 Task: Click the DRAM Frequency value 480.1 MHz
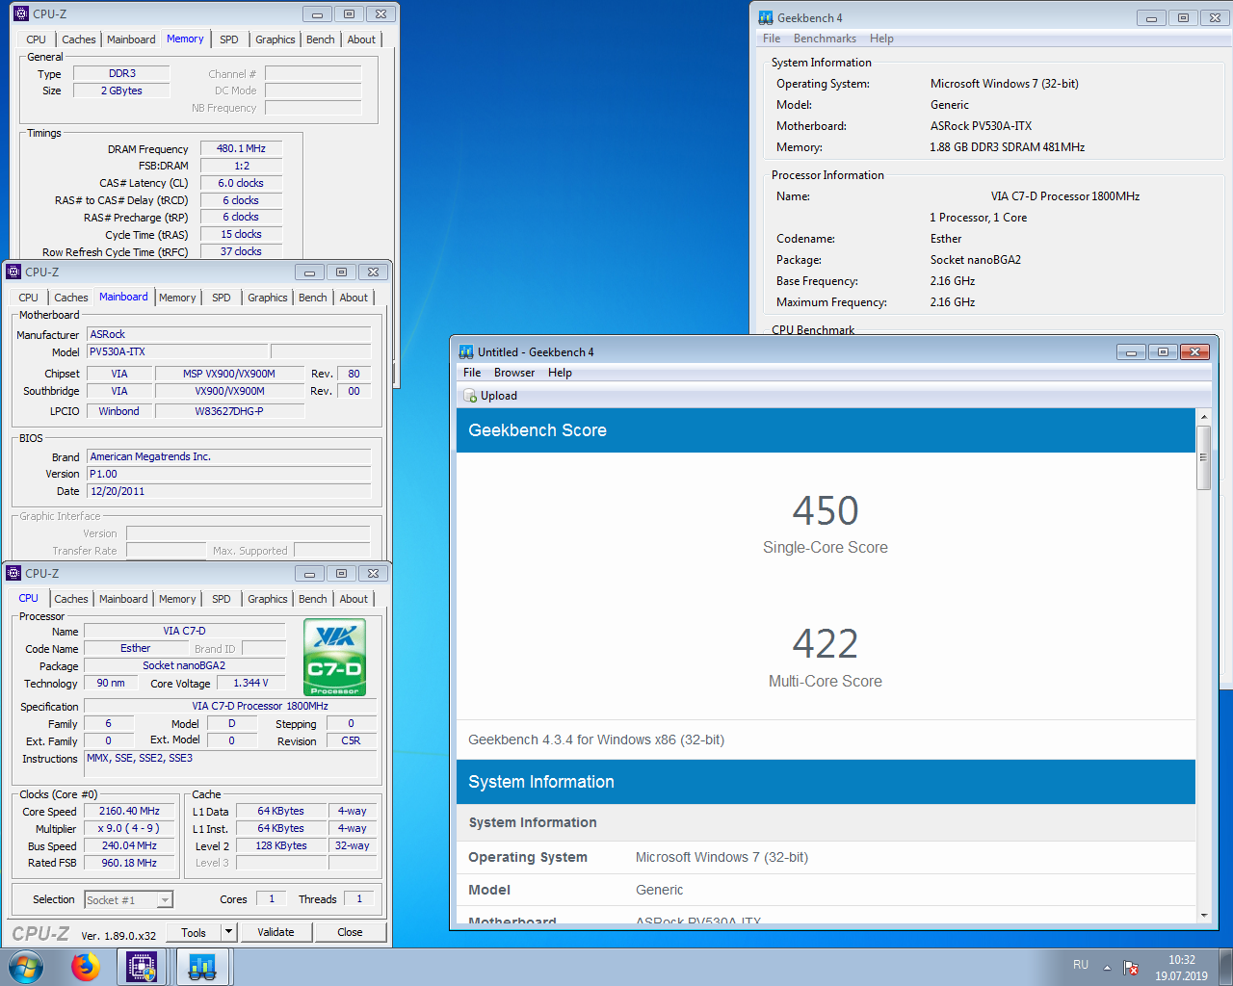[x=241, y=148]
